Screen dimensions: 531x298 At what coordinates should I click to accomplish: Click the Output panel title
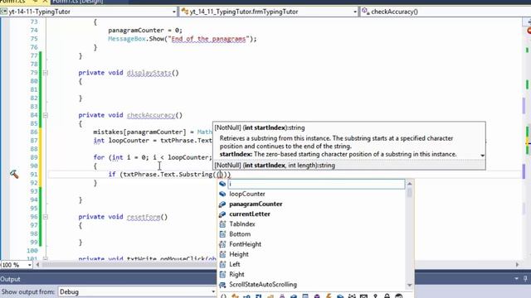click(x=10, y=279)
